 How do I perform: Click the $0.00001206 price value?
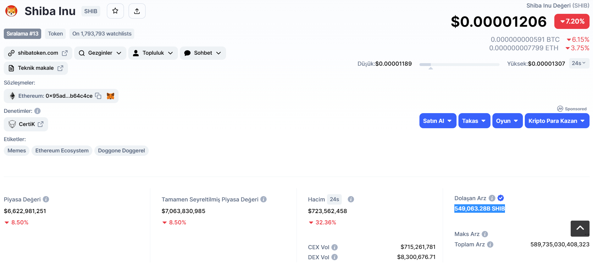pyautogui.click(x=499, y=22)
